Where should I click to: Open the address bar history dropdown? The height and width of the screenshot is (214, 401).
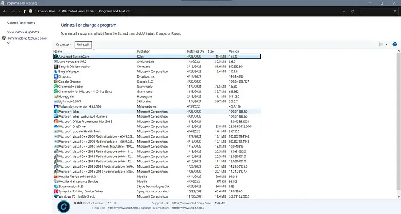(x=344, y=11)
